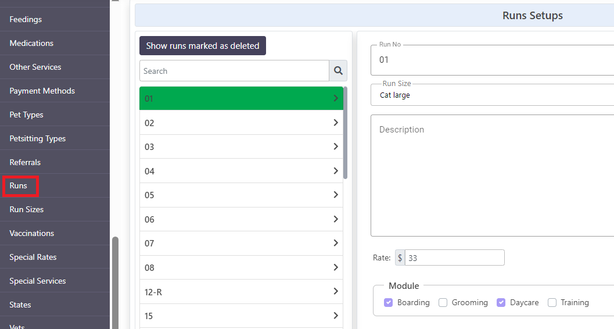This screenshot has height=329, width=614.
Task: Click the chevron arrow on run 15
Action: click(x=336, y=315)
